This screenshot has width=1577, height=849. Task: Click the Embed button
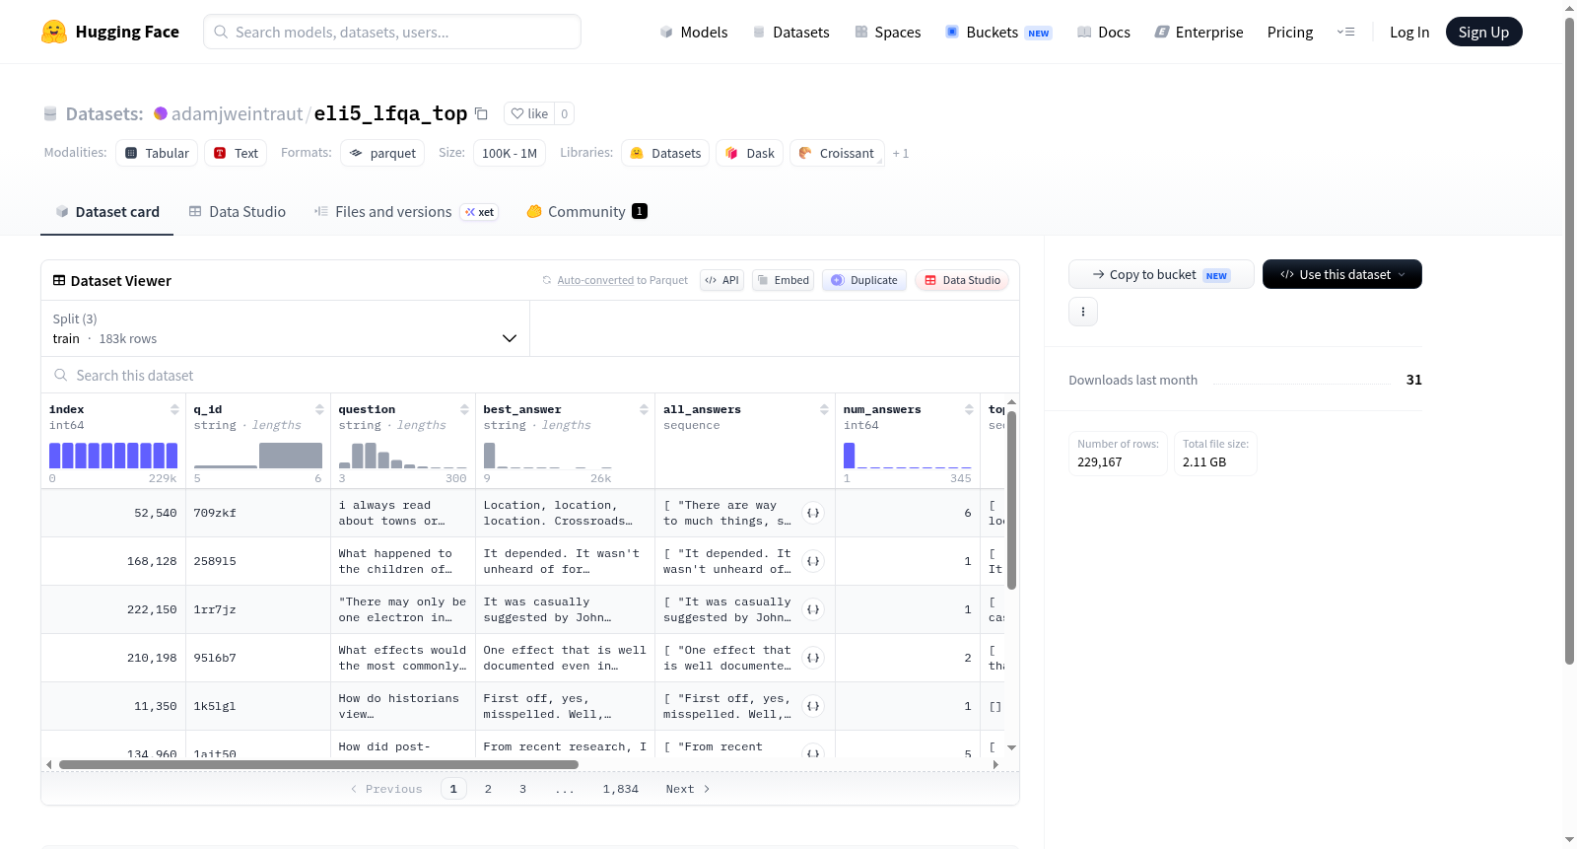pyautogui.click(x=783, y=280)
